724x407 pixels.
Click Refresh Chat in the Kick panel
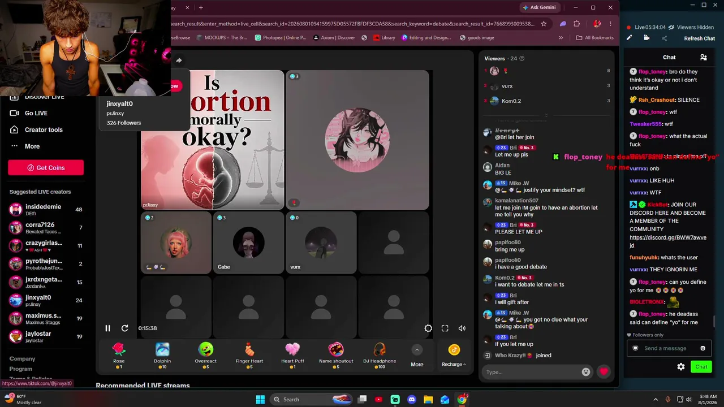(x=700, y=38)
